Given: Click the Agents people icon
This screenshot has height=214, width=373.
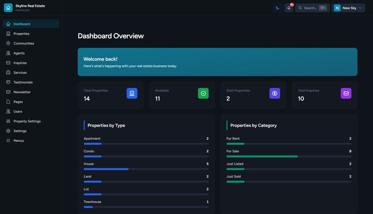Looking at the screenshot, I should pyautogui.click(x=8, y=53).
